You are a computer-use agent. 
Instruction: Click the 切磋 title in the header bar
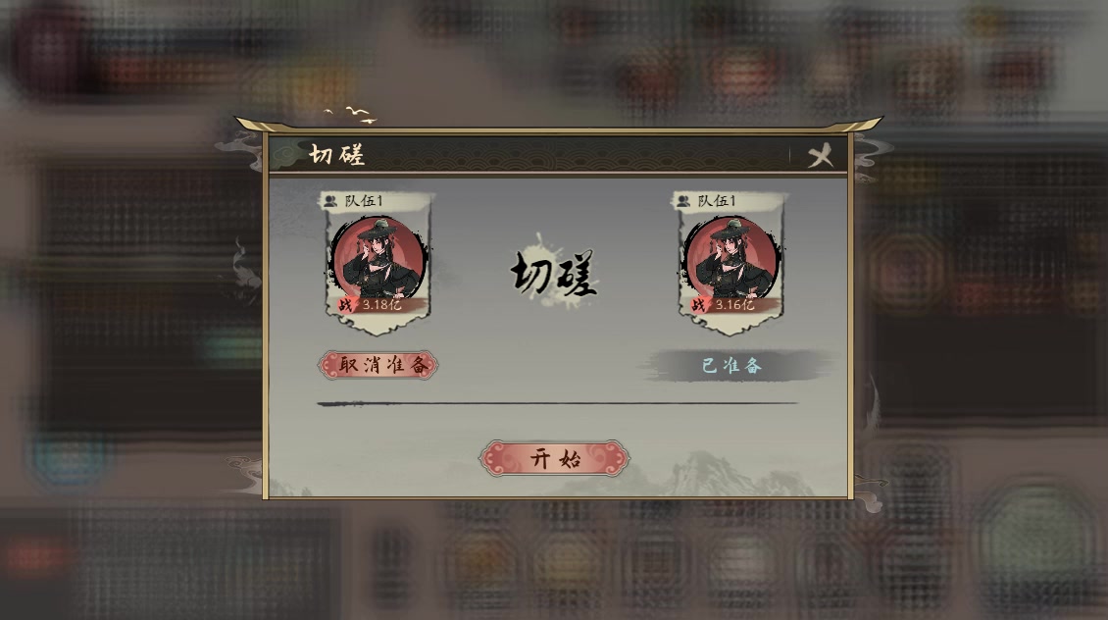pos(337,154)
